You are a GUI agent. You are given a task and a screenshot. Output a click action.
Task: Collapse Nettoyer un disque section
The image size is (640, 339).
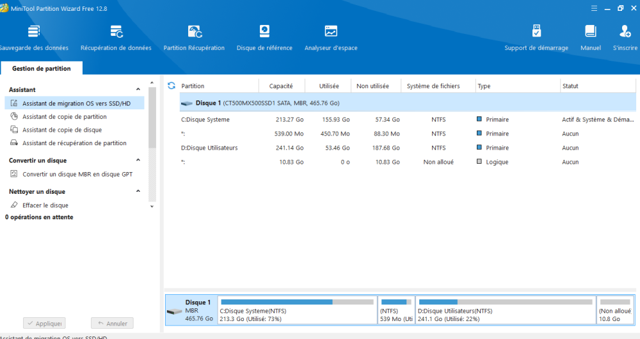pyautogui.click(x=138, y=191)
